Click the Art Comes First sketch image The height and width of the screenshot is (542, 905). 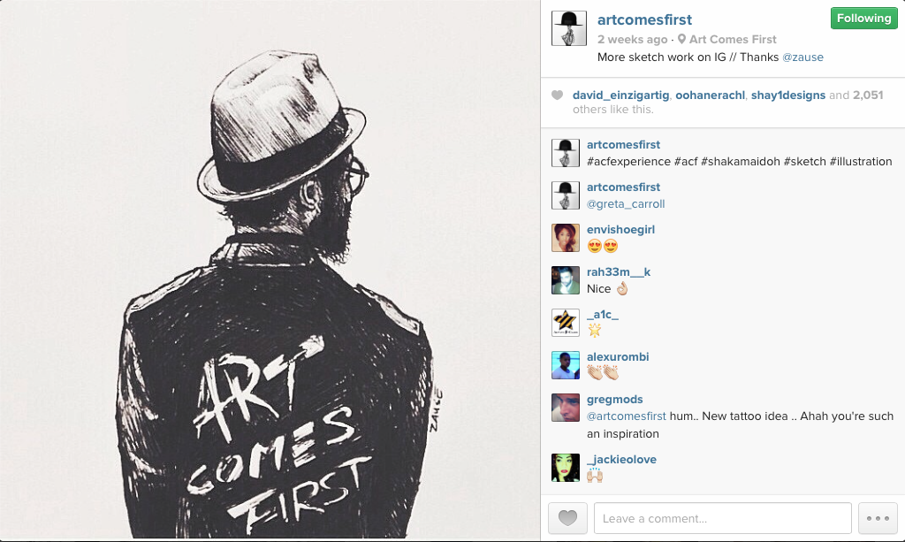coord(270,269)
